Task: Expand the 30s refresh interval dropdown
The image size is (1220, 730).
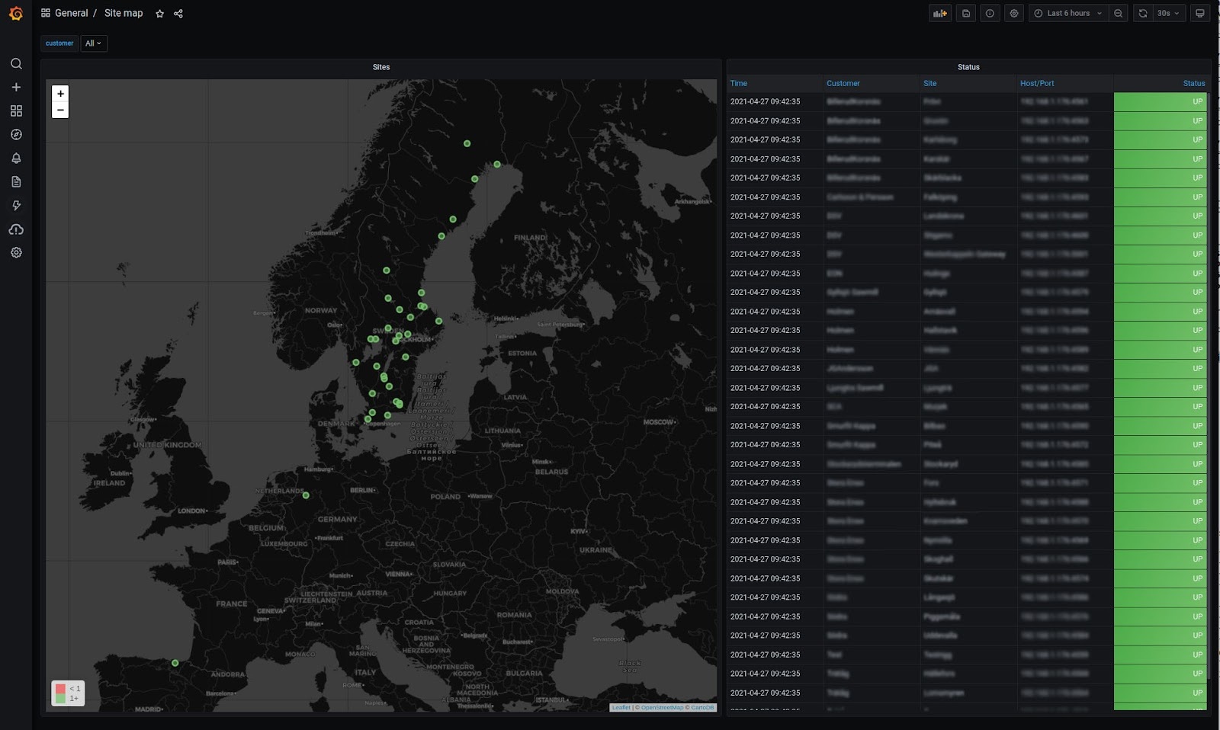Action: (x=1167, y=14)
